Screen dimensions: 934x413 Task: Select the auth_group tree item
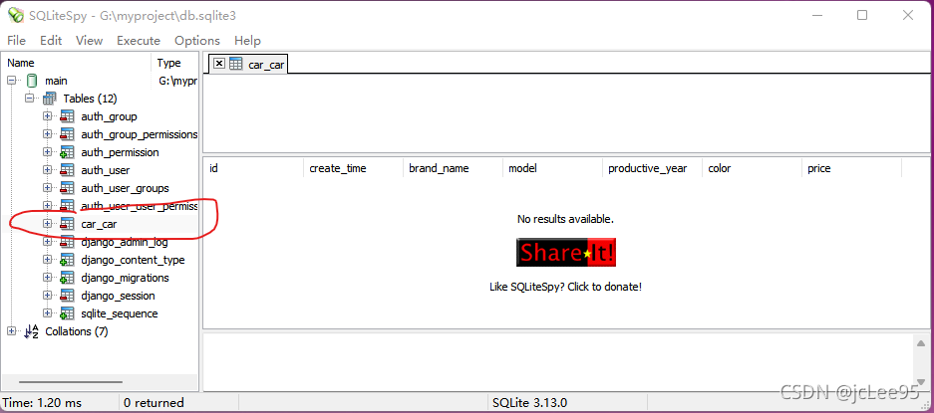coord(109,116)
